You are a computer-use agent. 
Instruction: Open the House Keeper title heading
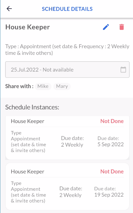[x=28, y=27]
